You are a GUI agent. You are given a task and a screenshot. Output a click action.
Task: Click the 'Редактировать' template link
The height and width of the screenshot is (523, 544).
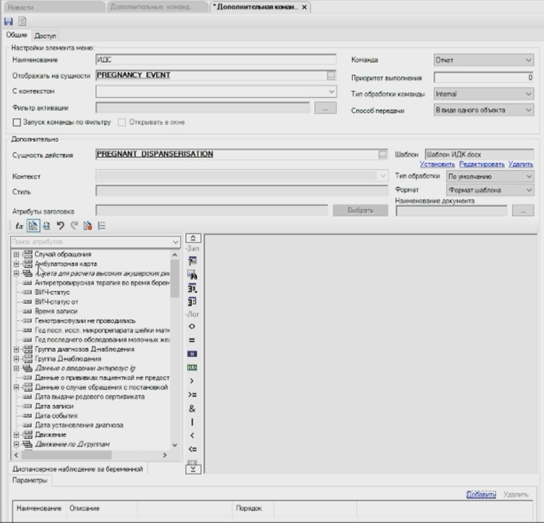[482, 164]
